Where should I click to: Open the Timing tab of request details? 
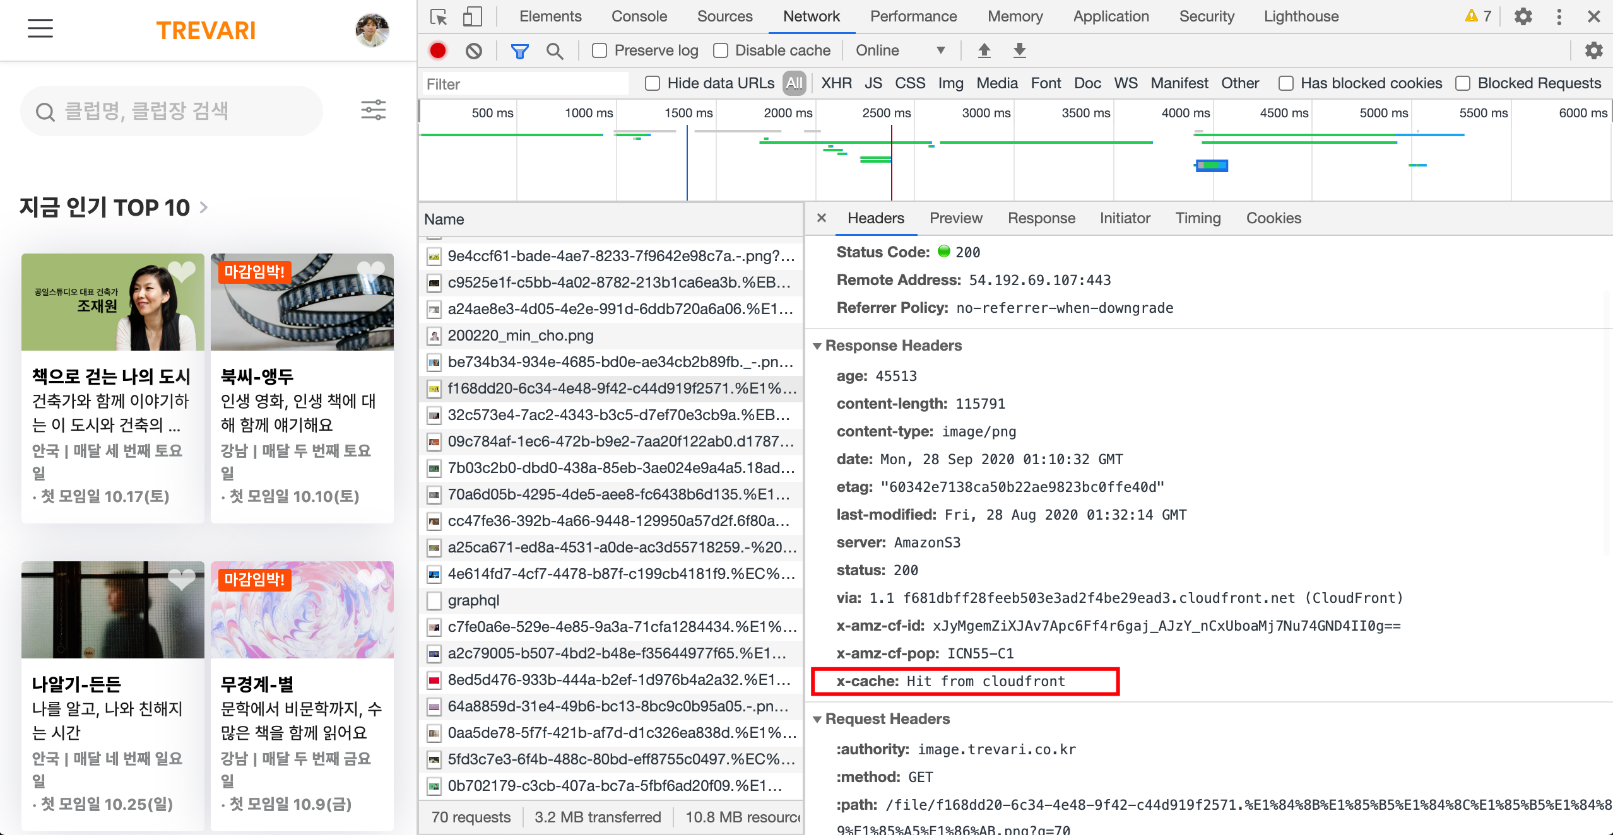1197,218
